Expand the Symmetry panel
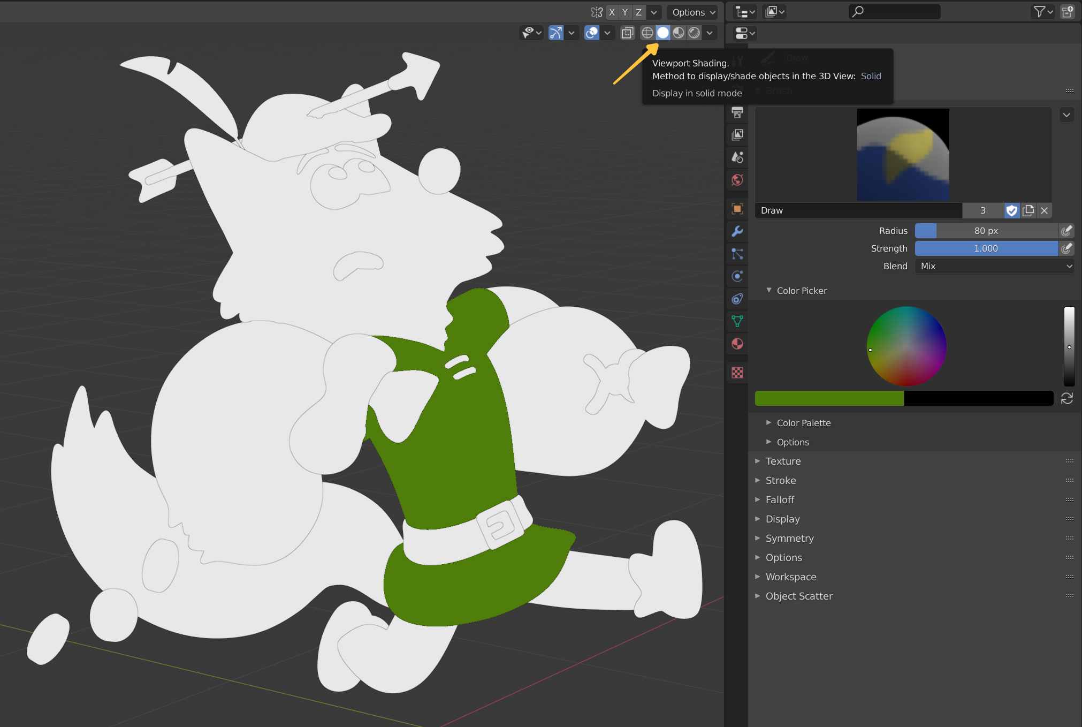This screenshot has height=727, width=1082. tap(789, 538)
